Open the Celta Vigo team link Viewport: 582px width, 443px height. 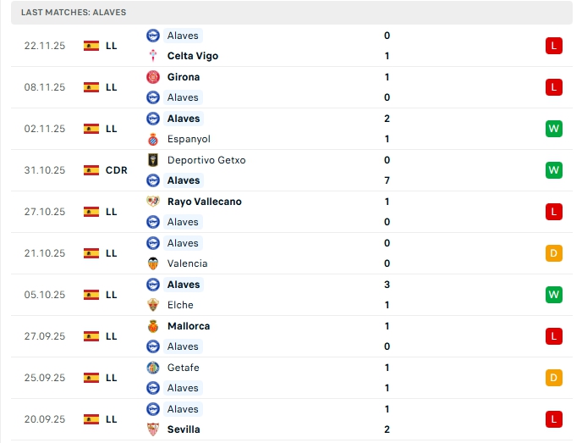pos(192,56)
